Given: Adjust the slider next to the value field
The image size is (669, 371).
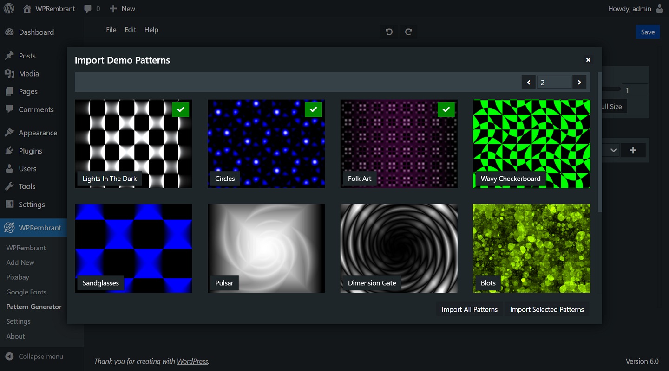Looking at the screenshot, I should click(x=613, y=89).
